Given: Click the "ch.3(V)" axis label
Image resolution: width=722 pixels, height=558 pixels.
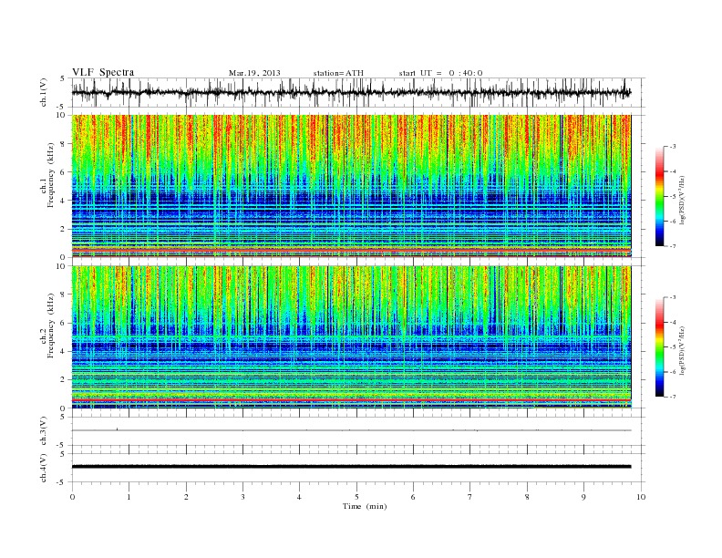Looking at the screenshot, I should (x=44, y=430).
